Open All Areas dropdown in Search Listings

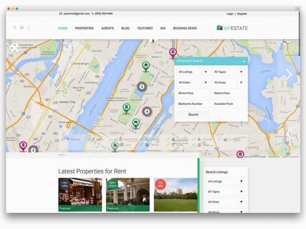[x=226, y=211]
